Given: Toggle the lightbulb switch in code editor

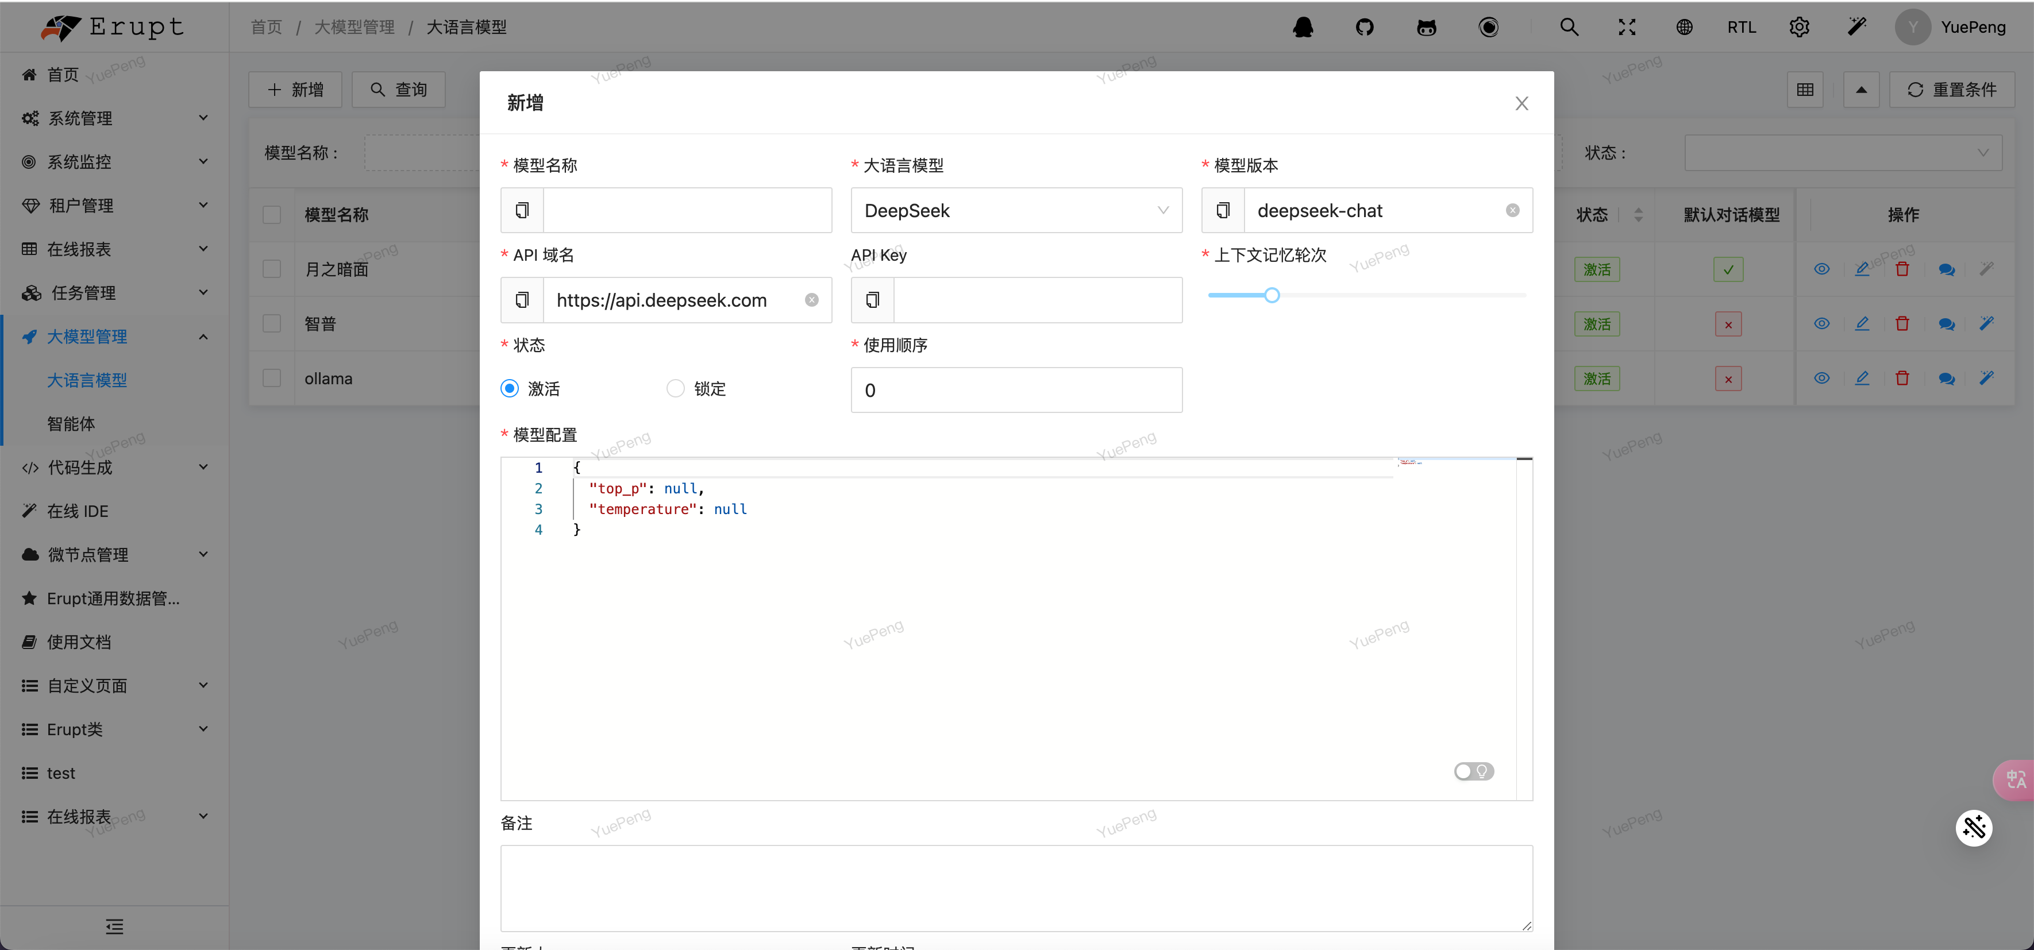Looking at the screenshot, I should click(1473, 771).
